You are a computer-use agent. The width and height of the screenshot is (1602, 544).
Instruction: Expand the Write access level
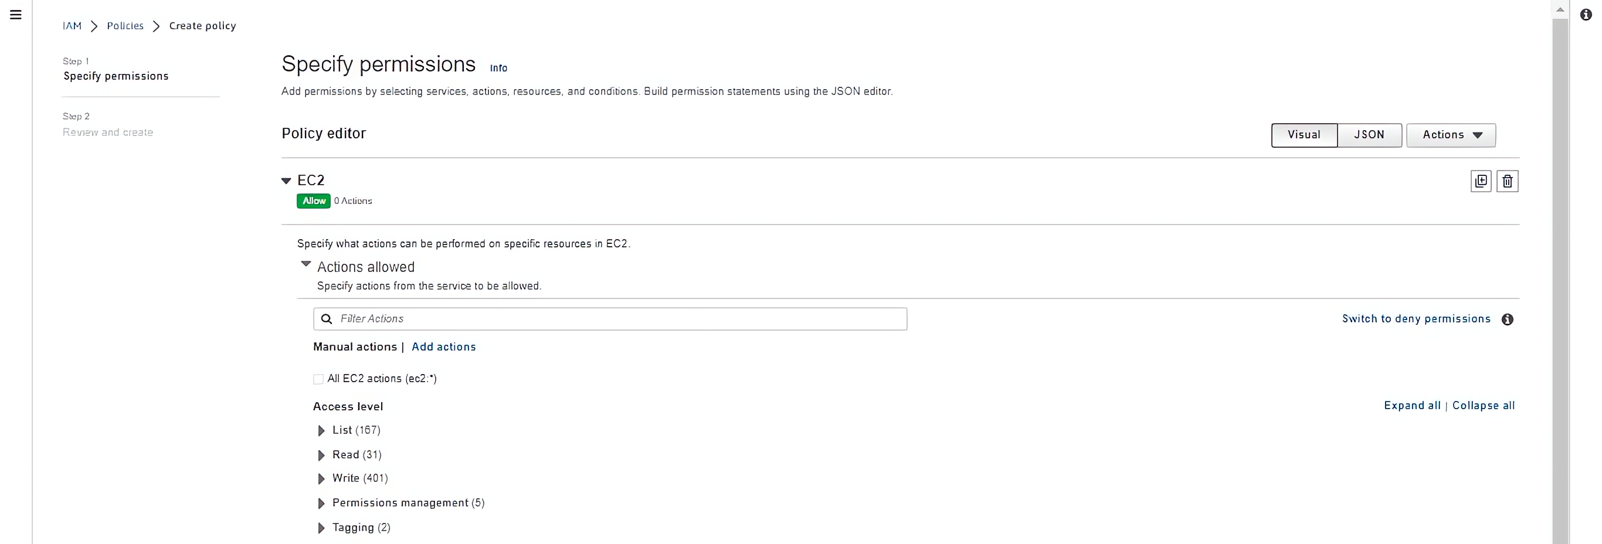pos(321,479)
